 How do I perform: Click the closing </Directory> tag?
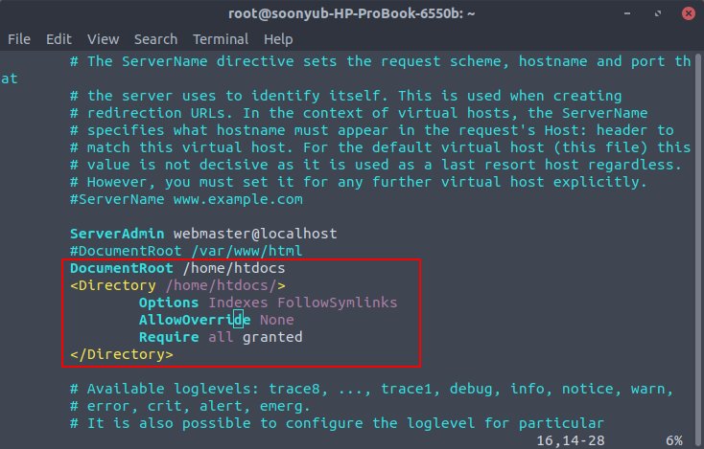(122, 354)
